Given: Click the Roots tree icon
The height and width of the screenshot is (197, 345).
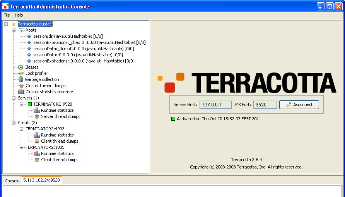Looking at the screenshot, I should pyautogui.click(x=21, y=30).
